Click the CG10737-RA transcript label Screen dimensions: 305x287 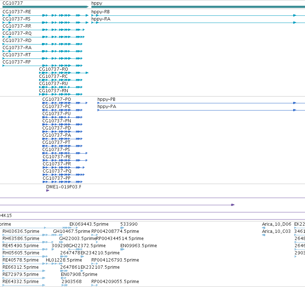click(x=17, y=48)
